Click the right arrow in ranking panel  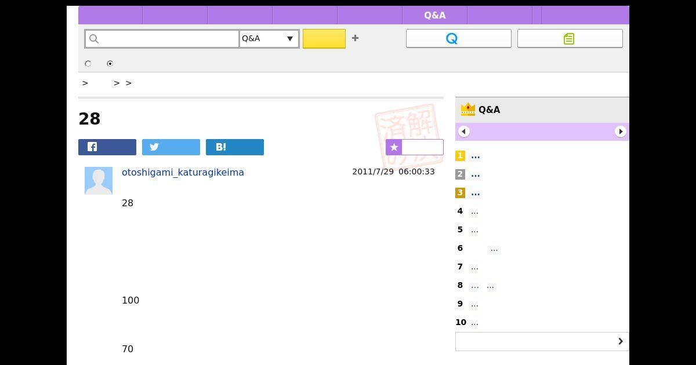(620, 132)
